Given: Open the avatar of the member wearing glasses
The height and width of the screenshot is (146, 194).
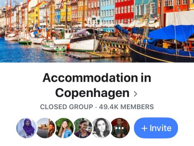Looking at the screenshot, I should (83, 128).
